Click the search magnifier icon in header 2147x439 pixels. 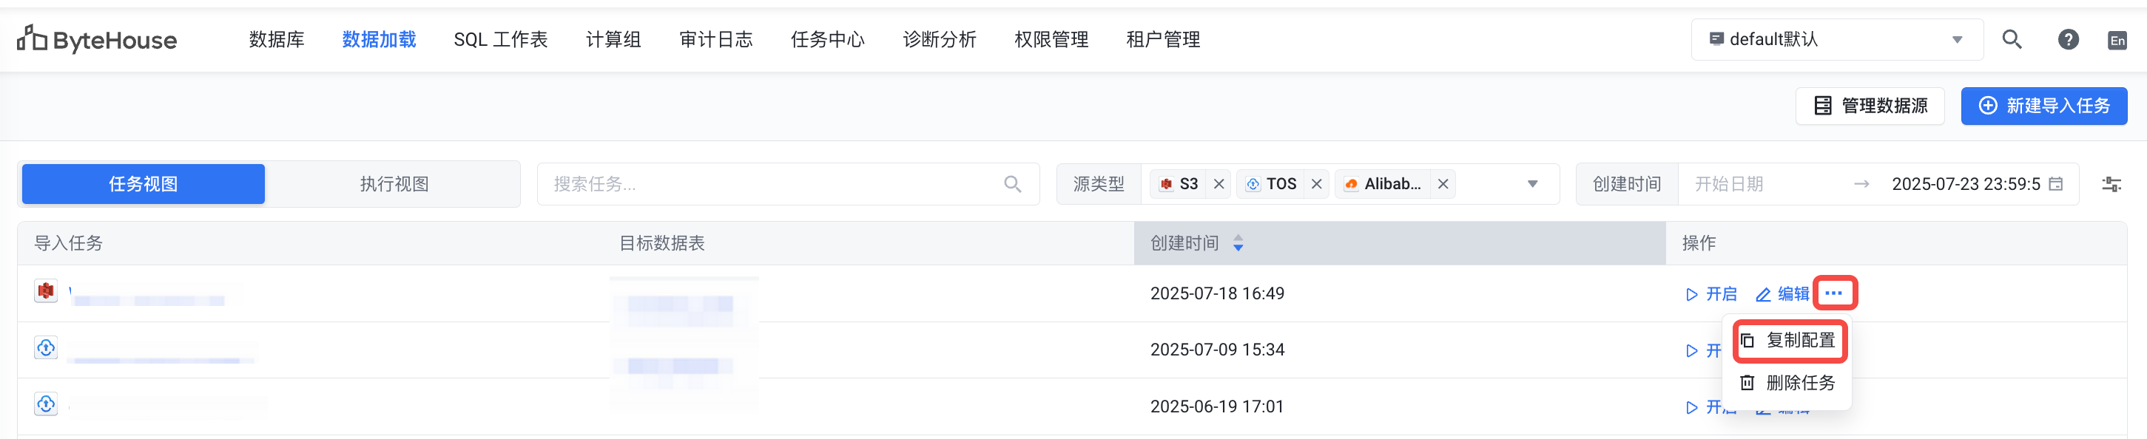point(2011,39)
